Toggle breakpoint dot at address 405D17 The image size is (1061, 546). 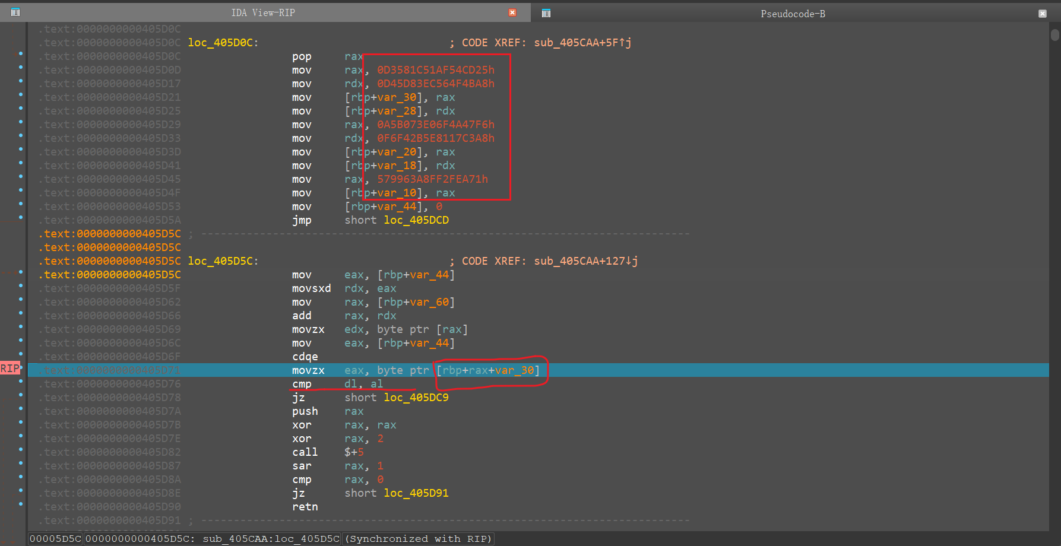pyautogui.click(x=21, y=81)
